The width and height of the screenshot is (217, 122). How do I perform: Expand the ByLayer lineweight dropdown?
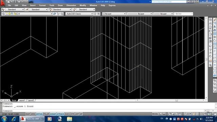(x=172, y=14)
